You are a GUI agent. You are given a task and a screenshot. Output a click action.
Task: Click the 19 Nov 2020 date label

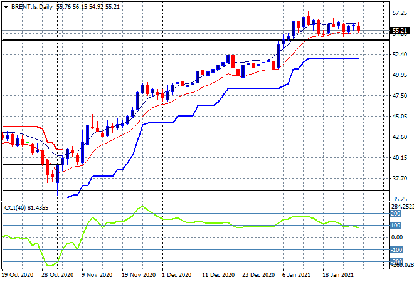(x=139, y=275)
